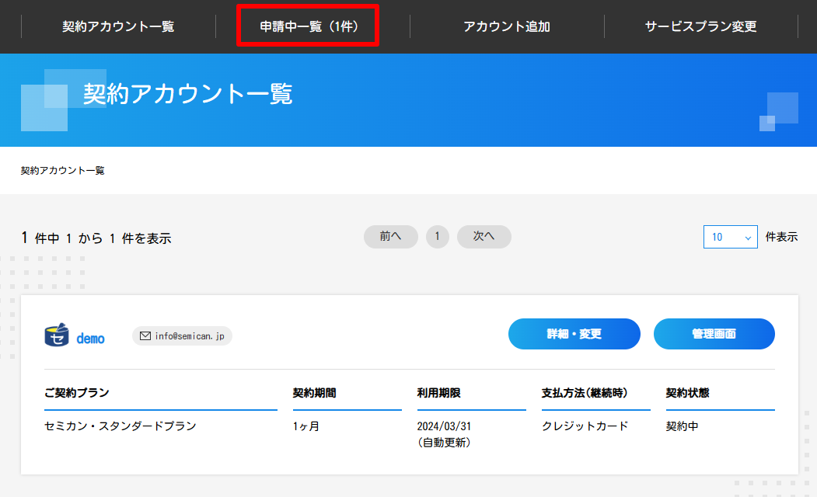This screenshot has height=497, width=817.
Task: Click the 2024/03/31 expiry date
Action: click(x=444, y=426)
